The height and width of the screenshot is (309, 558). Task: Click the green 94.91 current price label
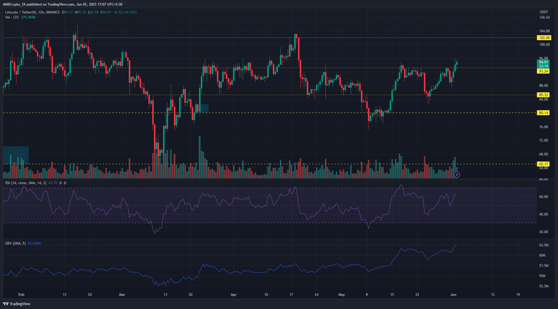[x=543, y=62]
